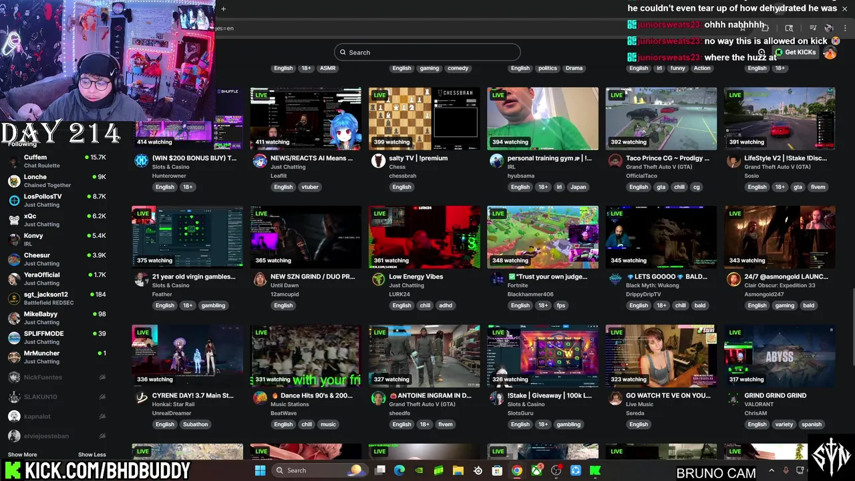
Task: Open 'NEWS/REACTS AI Means' stream title
Action: coord(312,158)
